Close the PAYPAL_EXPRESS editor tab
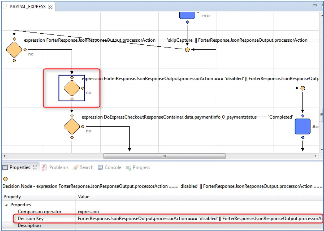The height and width of the screenshot is (231, 324). pos(50,7)
